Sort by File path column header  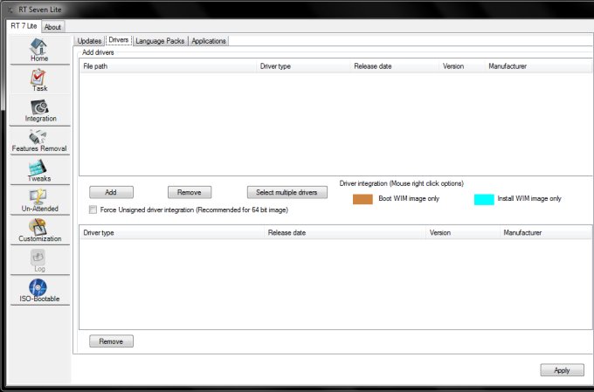169,66
